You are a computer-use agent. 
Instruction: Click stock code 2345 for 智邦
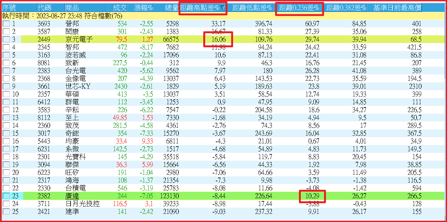pos(45,47)
